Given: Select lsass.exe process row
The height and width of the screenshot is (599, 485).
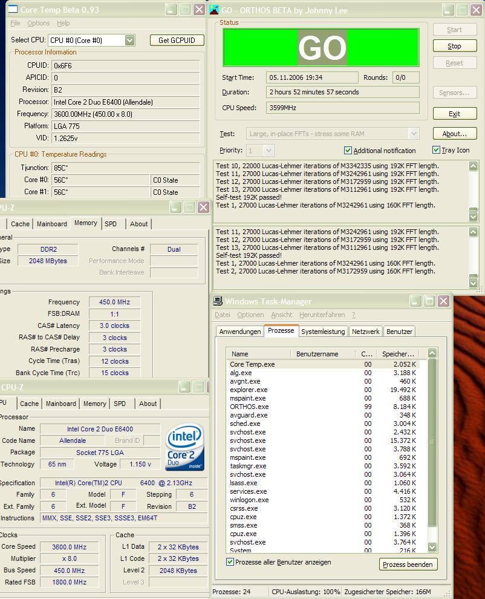Looking at the screenshot, I should tap(323, 483).
